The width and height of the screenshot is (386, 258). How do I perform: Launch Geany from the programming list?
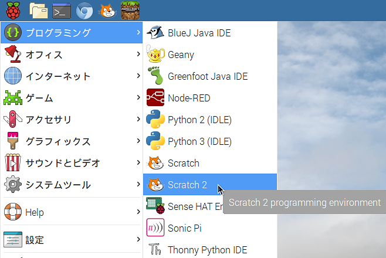click(181, 55)
